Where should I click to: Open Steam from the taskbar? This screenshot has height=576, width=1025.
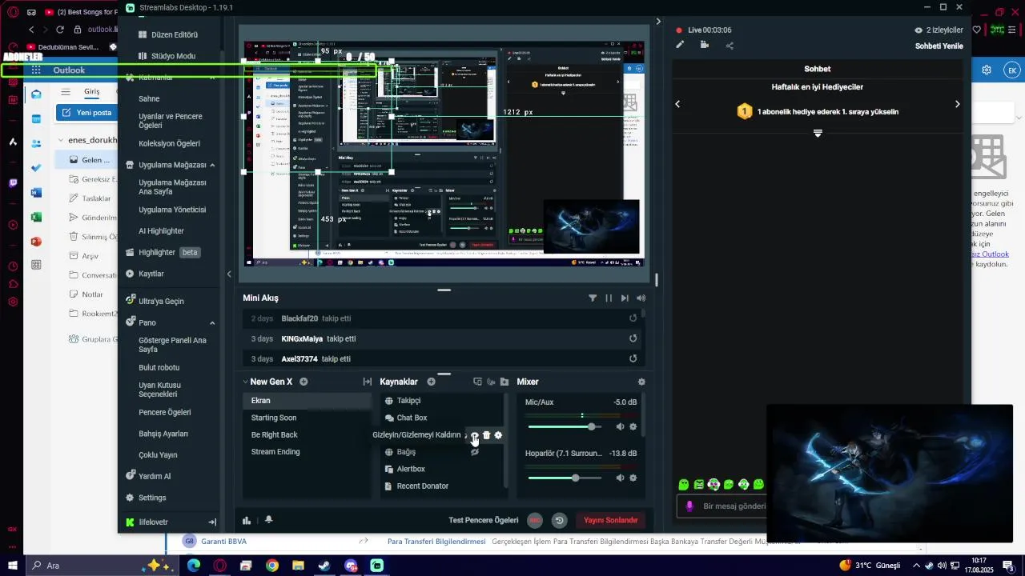pos(324,566)
